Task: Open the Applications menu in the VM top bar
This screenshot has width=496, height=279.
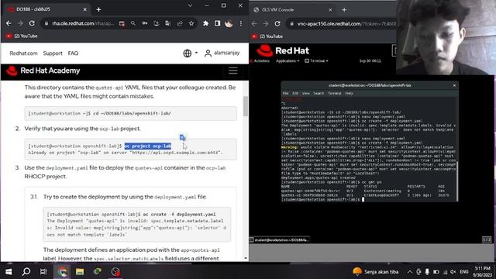Action: (288, 60)
